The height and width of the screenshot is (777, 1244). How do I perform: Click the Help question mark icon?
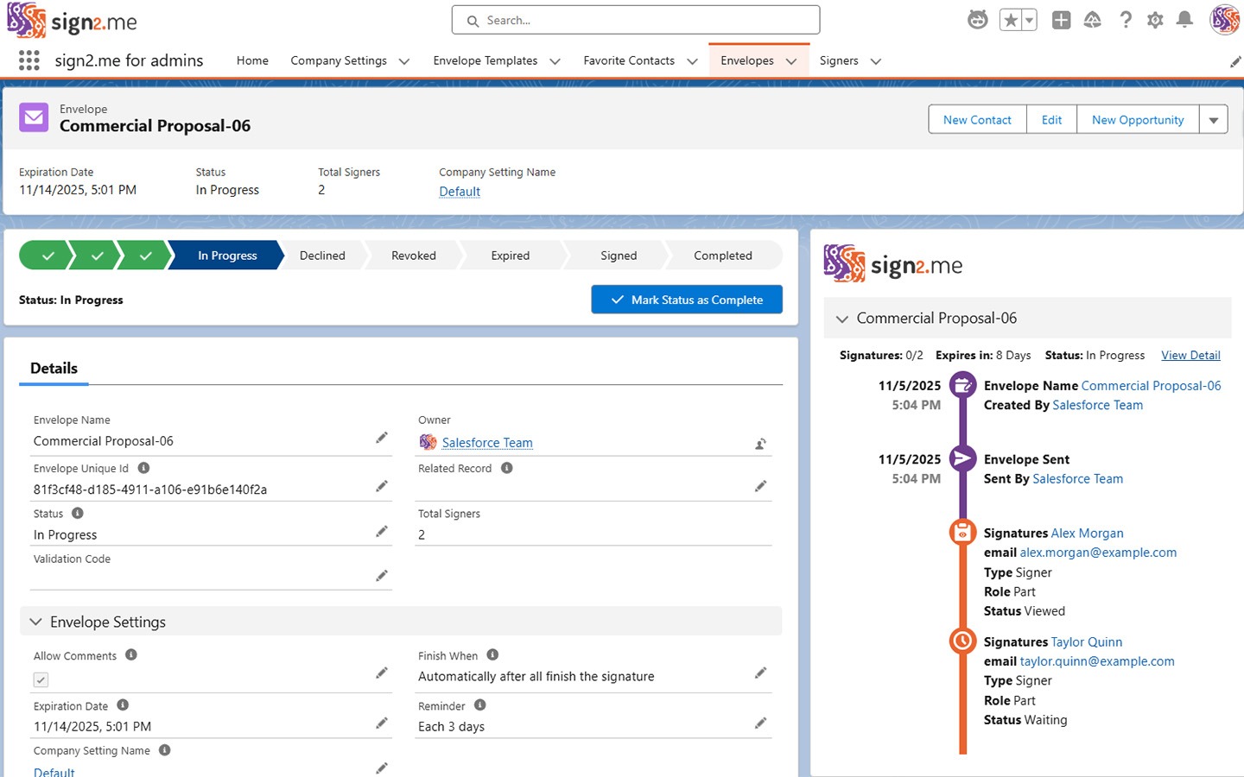click(x=1125, y=20)
